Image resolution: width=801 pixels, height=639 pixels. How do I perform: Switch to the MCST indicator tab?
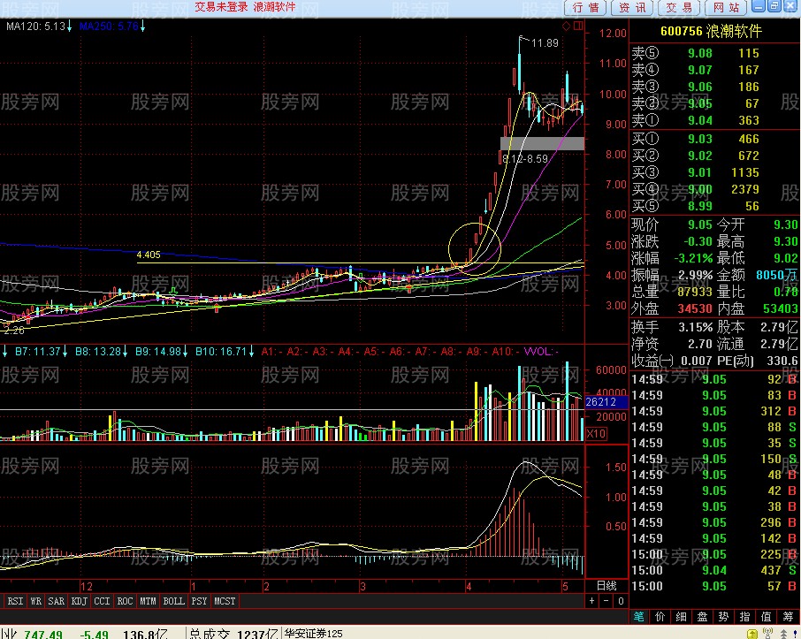click(225, 601)
